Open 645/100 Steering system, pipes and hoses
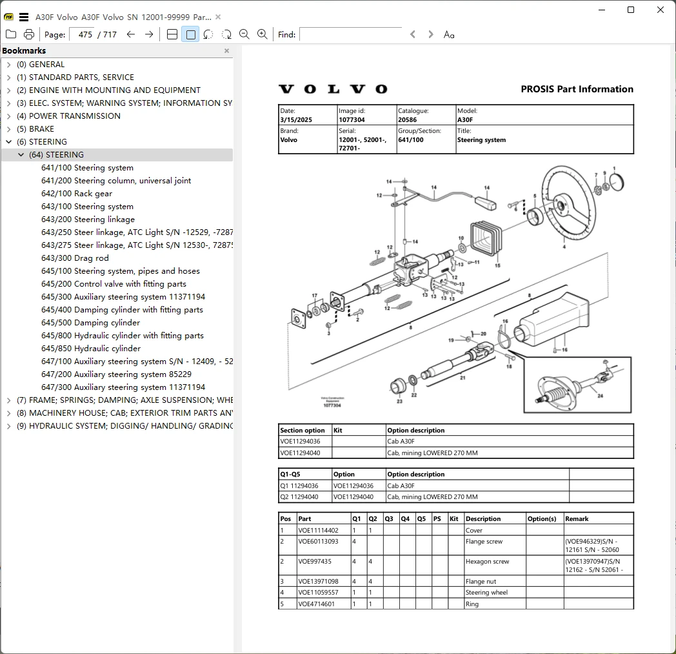The image size is (676, 654). pyautogui.click(x=121, y=271)
